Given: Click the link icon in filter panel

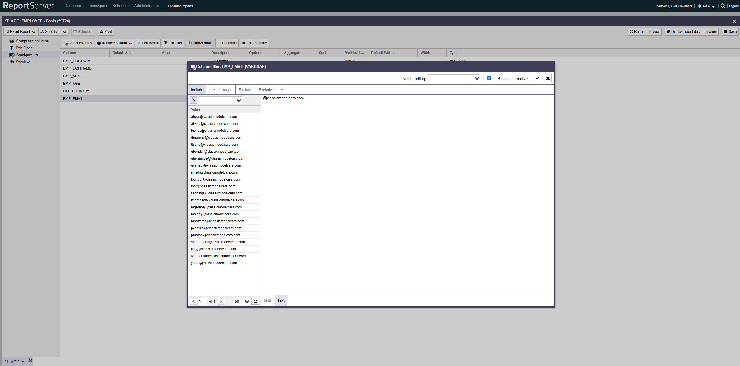Looking at the screenshot, I should point(193,100).
